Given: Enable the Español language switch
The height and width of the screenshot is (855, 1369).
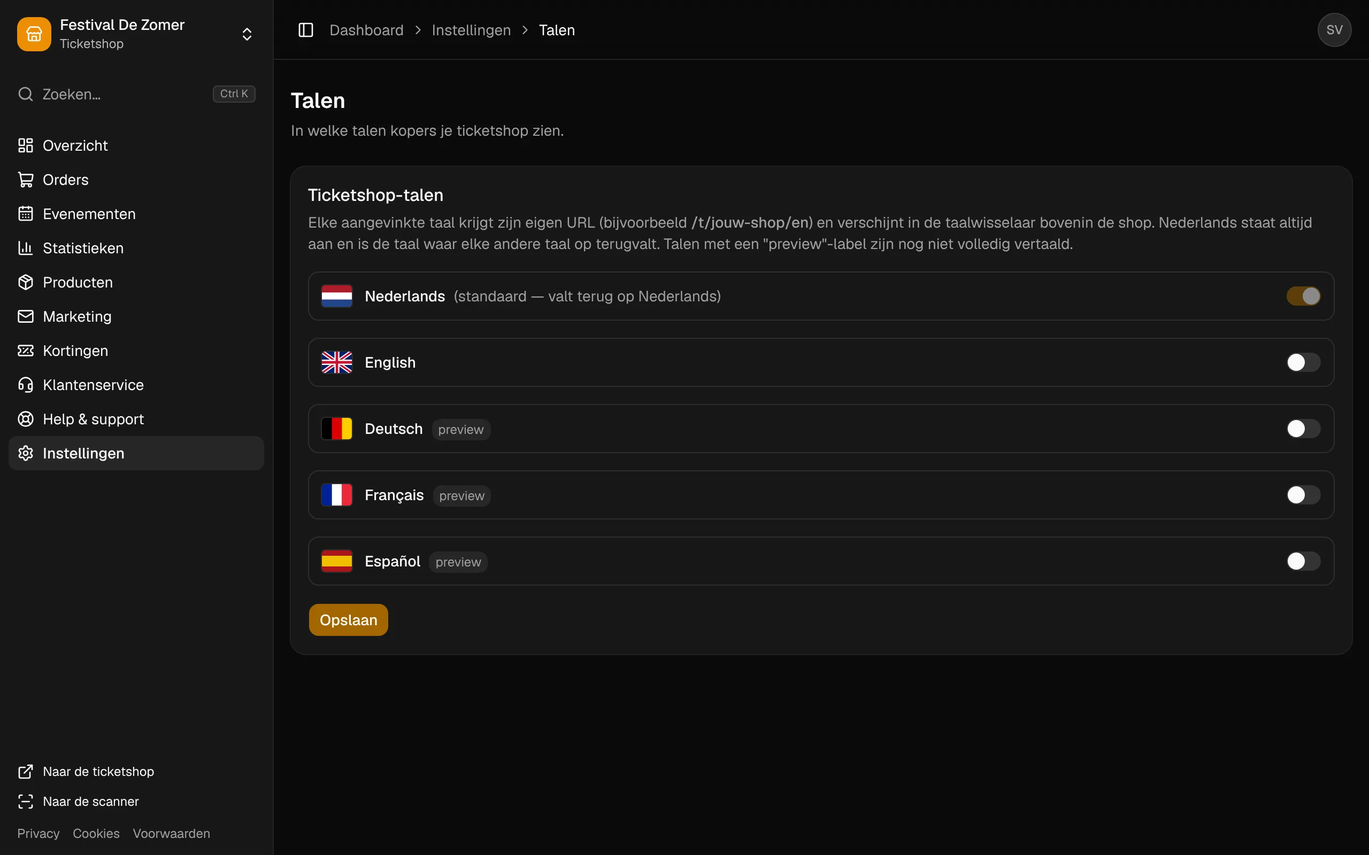Looking at the screenshot, I should pyautogui.click(x=1303, y=561).
